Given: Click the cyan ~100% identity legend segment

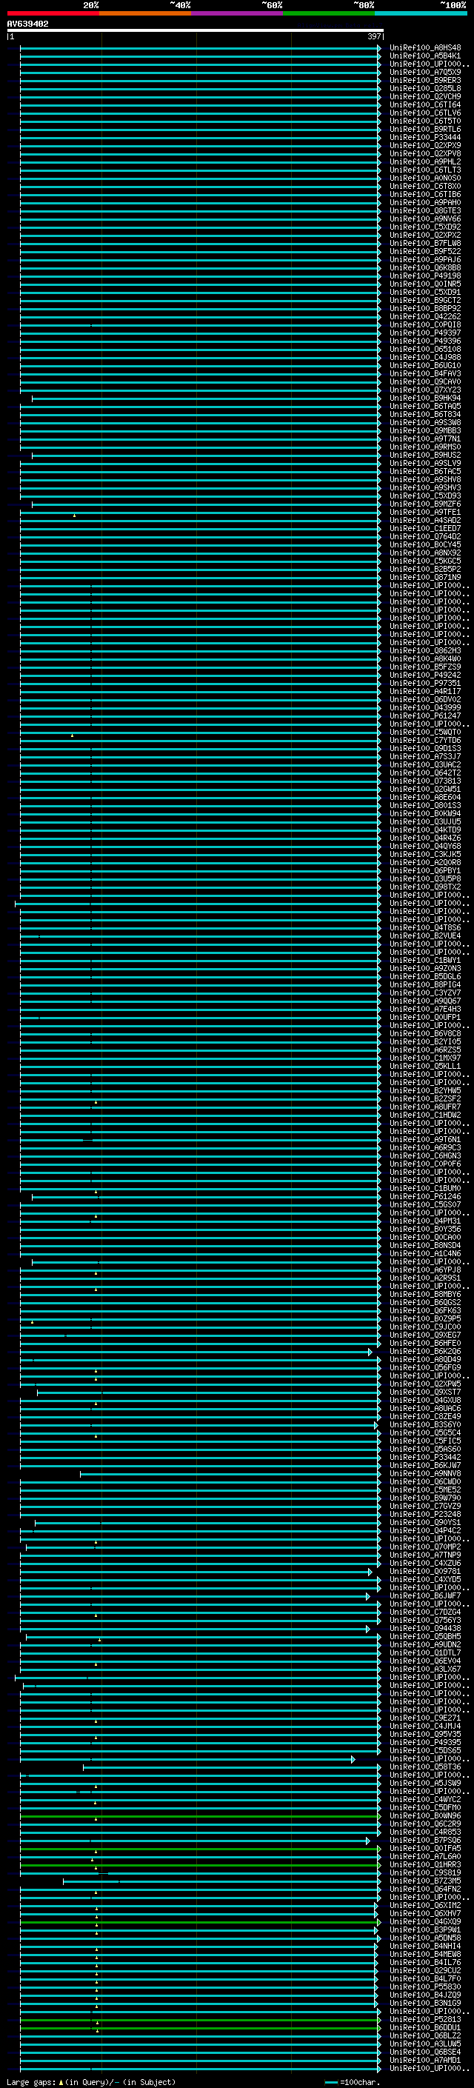Looking at the screenshot, I should tap(421, 13).
